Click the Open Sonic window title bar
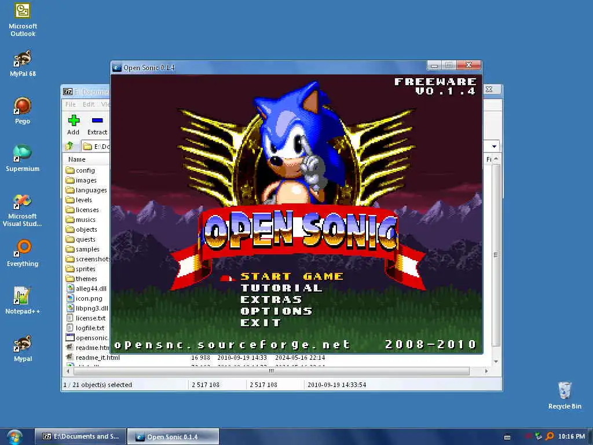The height and width of the screenshot is (445, 593). [x=269, y=67]
